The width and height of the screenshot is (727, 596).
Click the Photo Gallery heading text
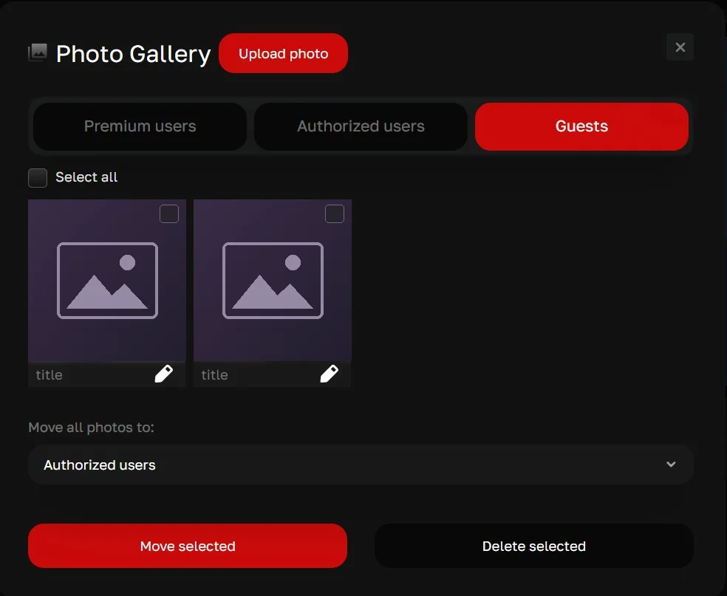tap(133, 54)
